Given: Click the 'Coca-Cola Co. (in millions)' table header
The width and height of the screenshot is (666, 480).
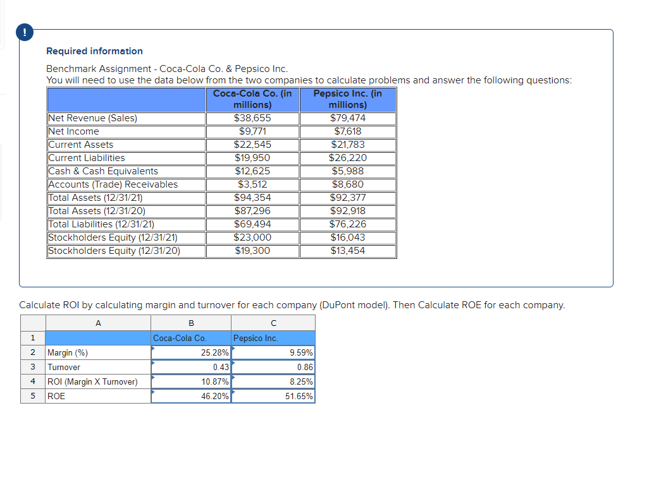Looking at the screenshot, I should [x=252, y=99].
